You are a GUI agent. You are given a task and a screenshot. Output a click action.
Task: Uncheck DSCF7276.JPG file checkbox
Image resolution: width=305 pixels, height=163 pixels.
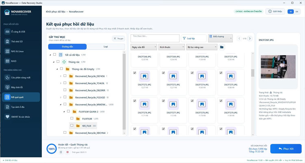coord(135,101)
